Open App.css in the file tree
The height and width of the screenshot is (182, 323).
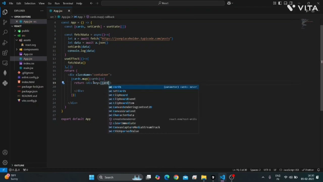click(x=28, y=54)
